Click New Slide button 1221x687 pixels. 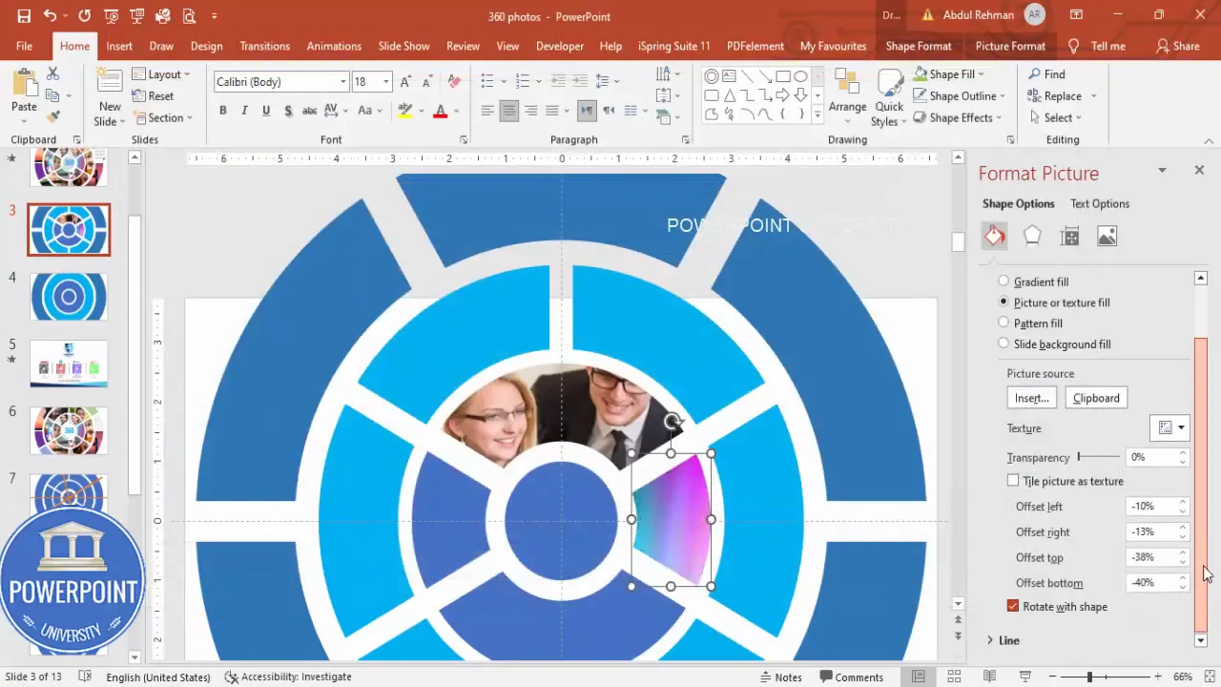coord(109,96)
